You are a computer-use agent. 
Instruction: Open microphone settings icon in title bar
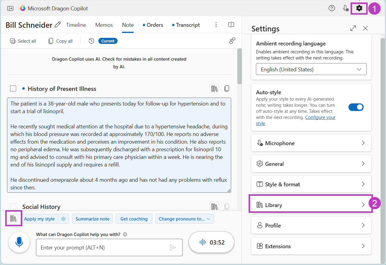346,8
